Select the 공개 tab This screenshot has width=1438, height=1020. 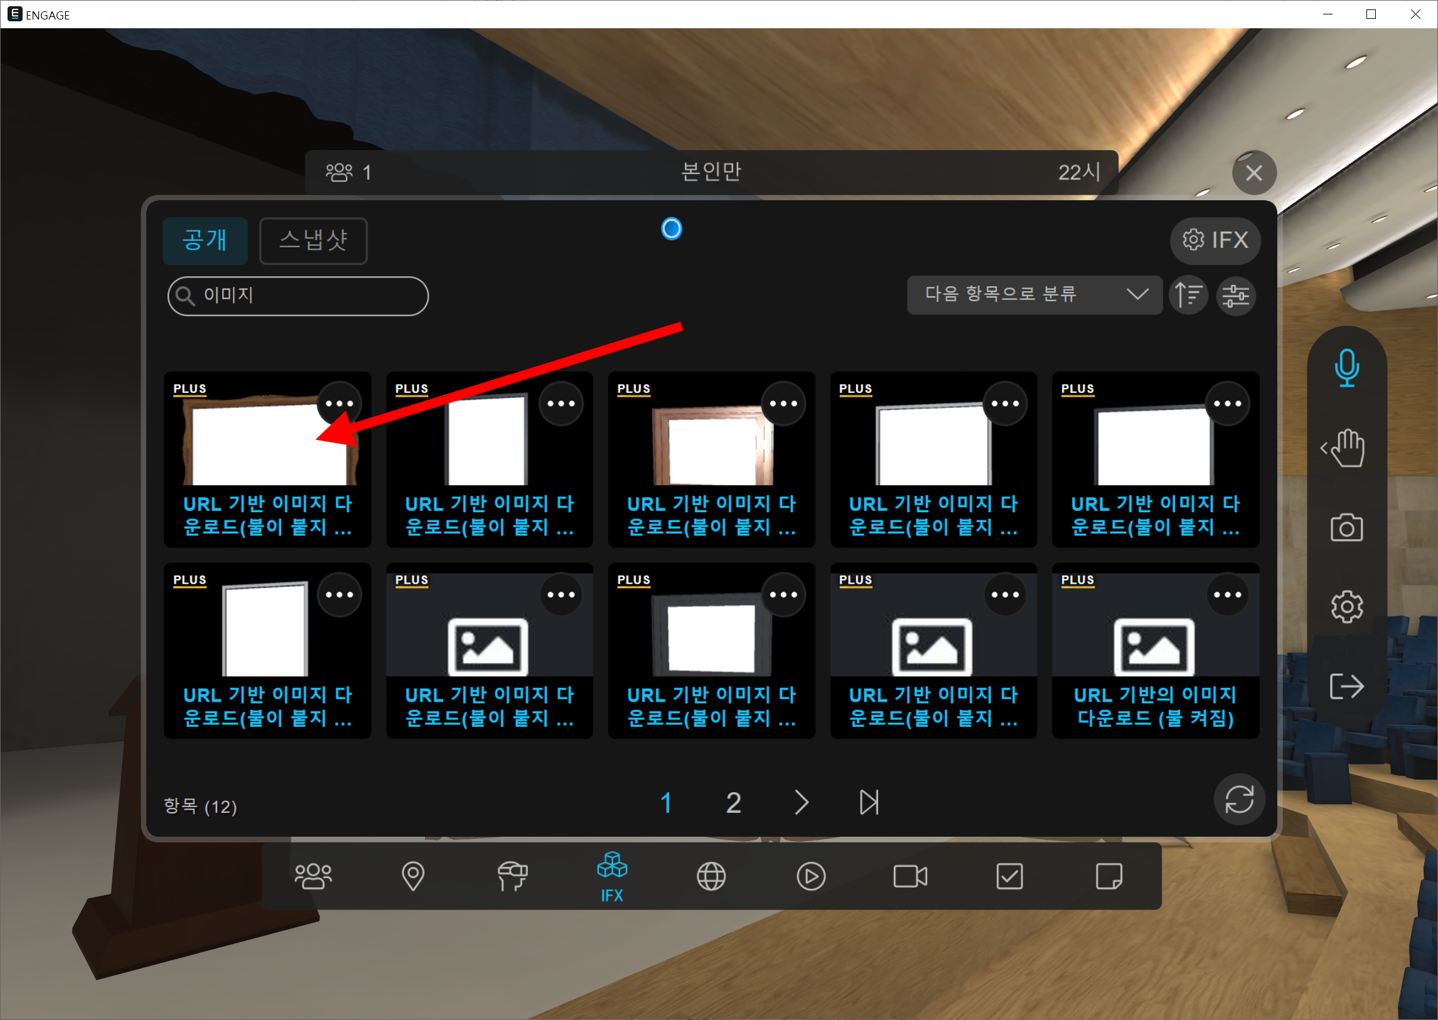[x=205, y=240]
